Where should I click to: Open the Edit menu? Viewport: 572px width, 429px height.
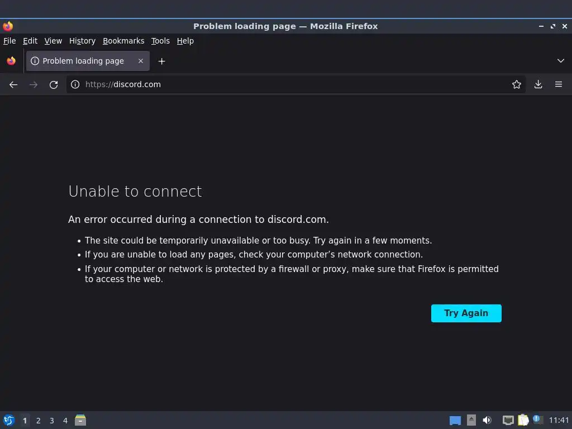click(x=30, y=41)
